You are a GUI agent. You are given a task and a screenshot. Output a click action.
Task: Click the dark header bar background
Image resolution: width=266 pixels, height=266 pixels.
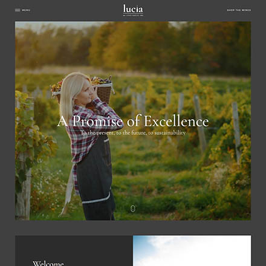click(80, 10)
